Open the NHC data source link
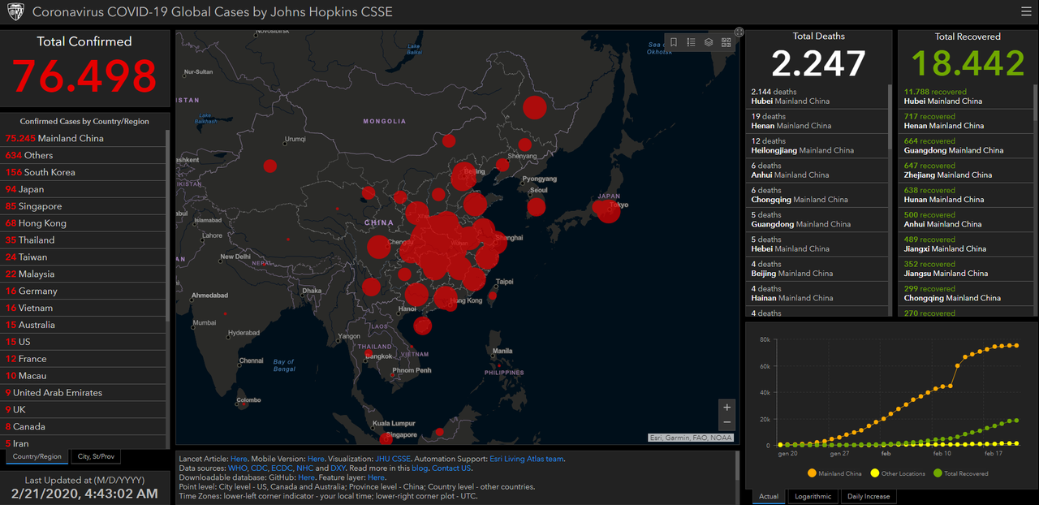 pos(305,468)
